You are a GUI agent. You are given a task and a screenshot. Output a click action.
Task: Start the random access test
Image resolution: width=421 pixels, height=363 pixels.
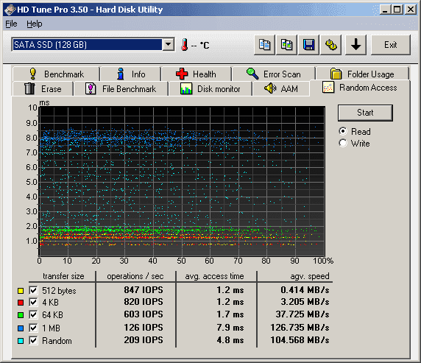365,113
